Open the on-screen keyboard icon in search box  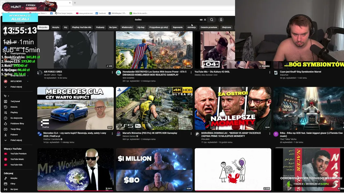[x=201, y=20]
